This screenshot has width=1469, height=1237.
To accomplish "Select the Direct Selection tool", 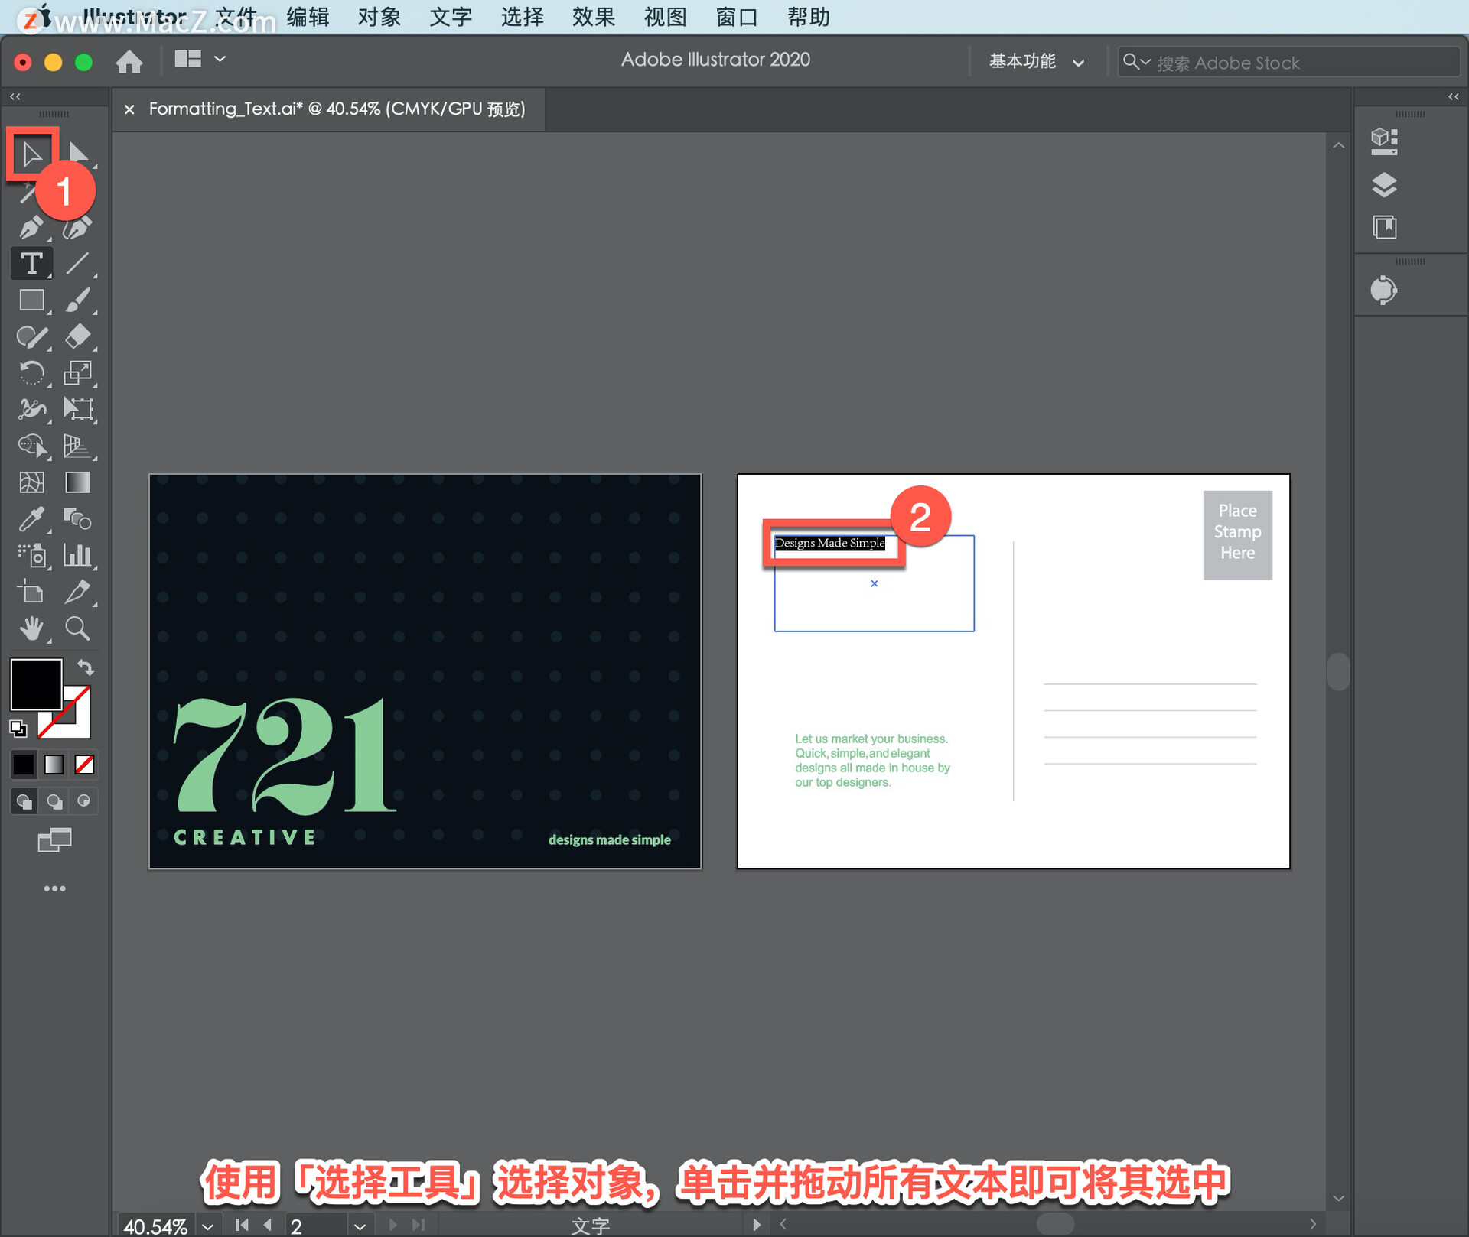I will pos(78,154).
